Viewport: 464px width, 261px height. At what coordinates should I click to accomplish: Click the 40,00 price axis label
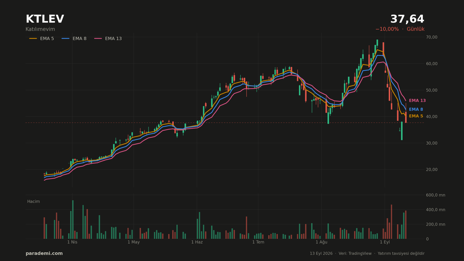pyautogui.click(x=432, y=117)
